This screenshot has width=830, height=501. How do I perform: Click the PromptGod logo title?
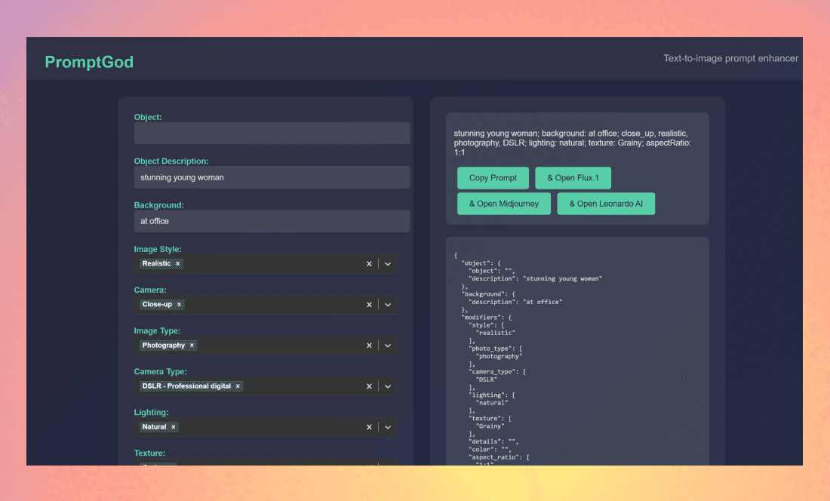[89, 62]
